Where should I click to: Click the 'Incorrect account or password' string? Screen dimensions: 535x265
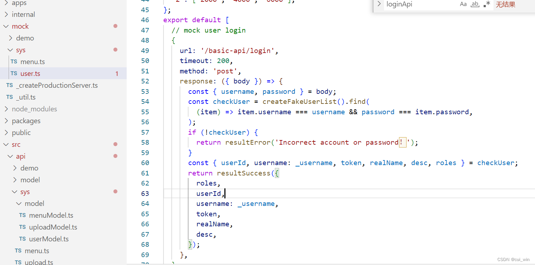tap(342, 143)
